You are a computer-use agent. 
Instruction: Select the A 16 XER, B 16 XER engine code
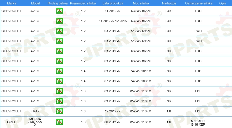[198, 123]
